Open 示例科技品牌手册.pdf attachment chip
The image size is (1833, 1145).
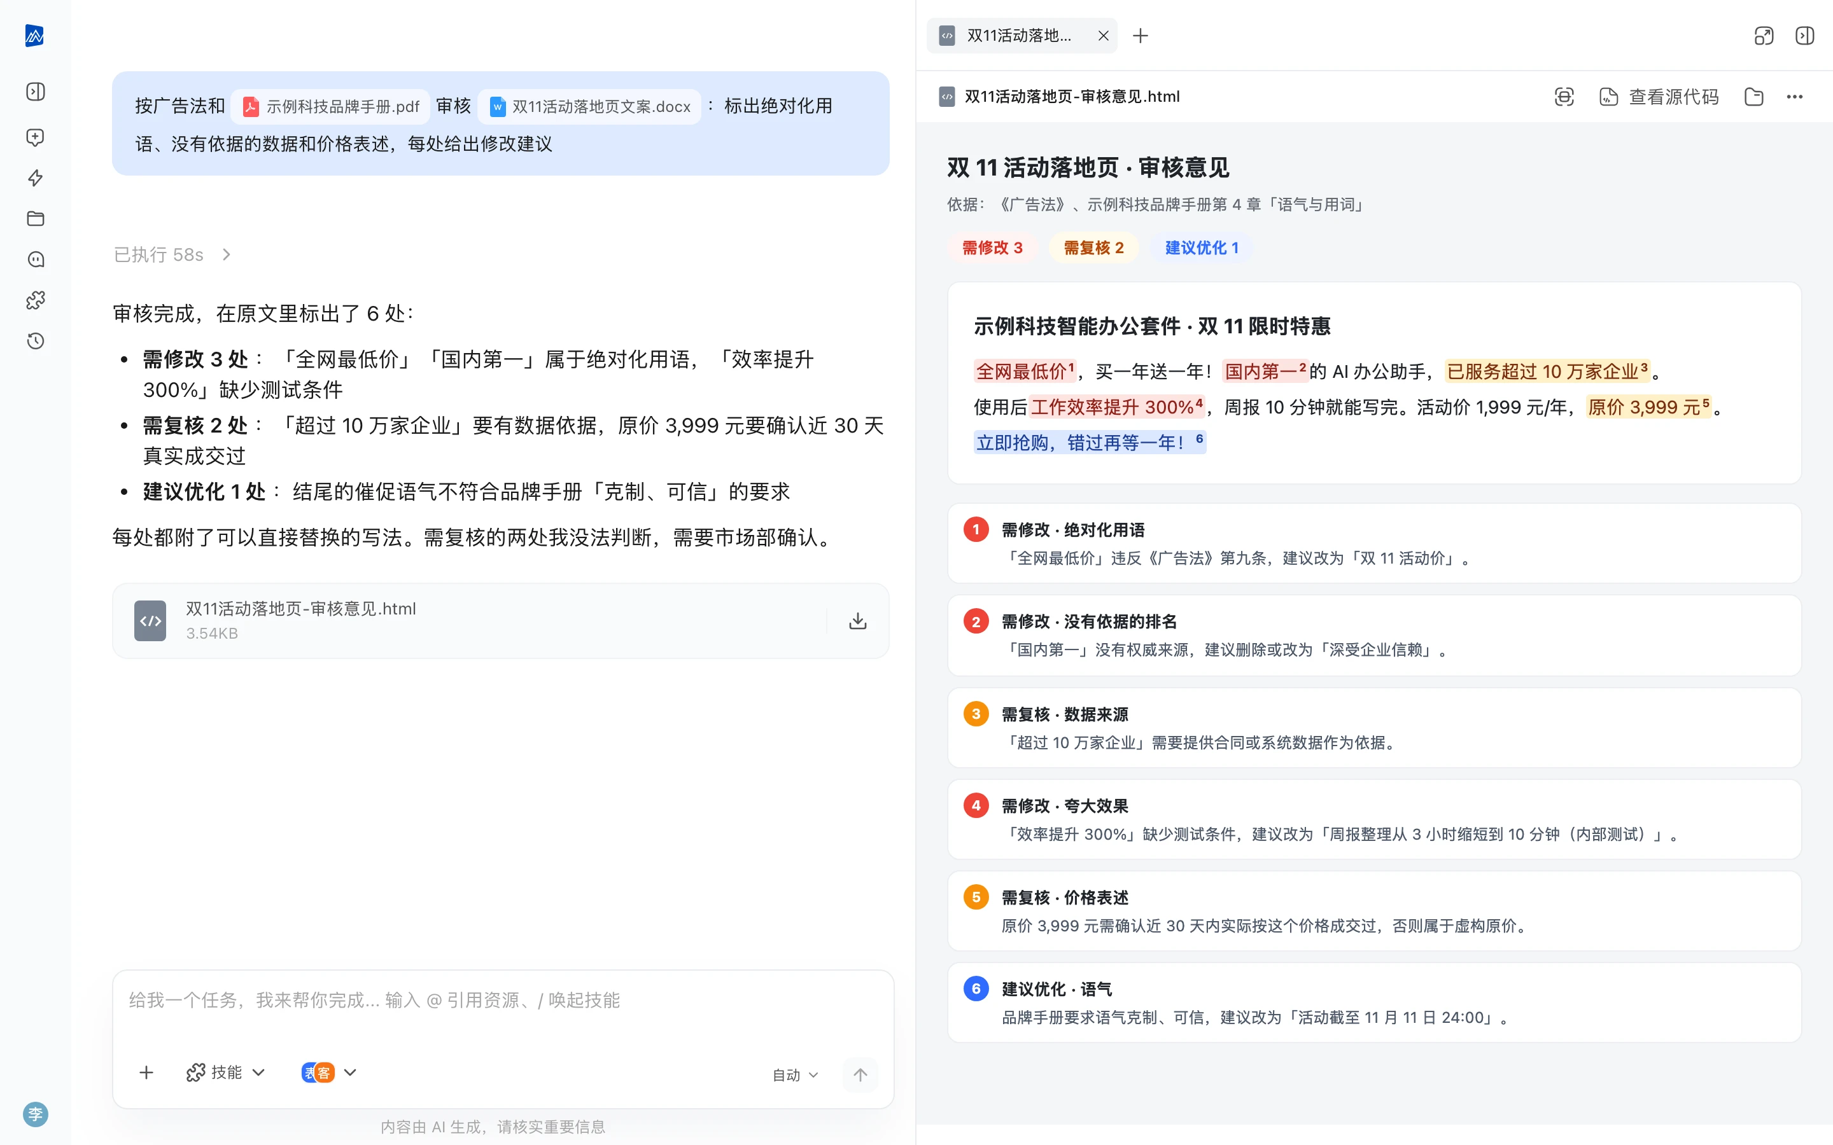(x=331, y=107)
